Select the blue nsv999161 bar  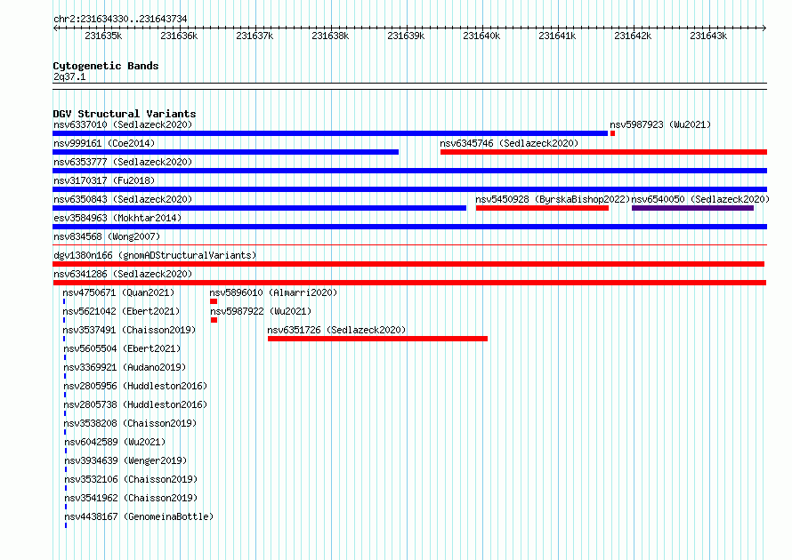(226, 152)
